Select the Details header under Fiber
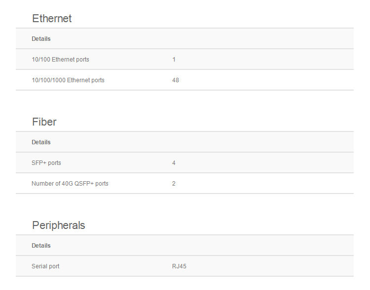Screen dimensions: 370x290 (41, 142)
